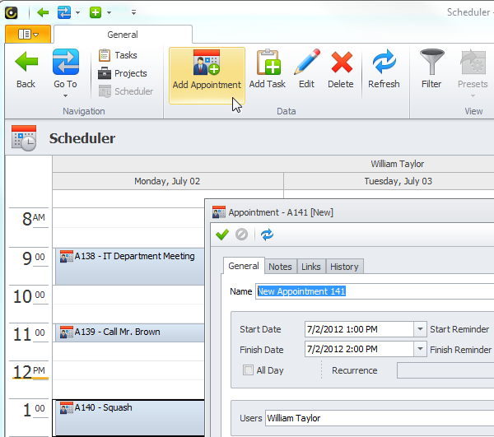Open the Filter funnel tool
This screenshot has height=437, width=494.
(x=431, y=64)
